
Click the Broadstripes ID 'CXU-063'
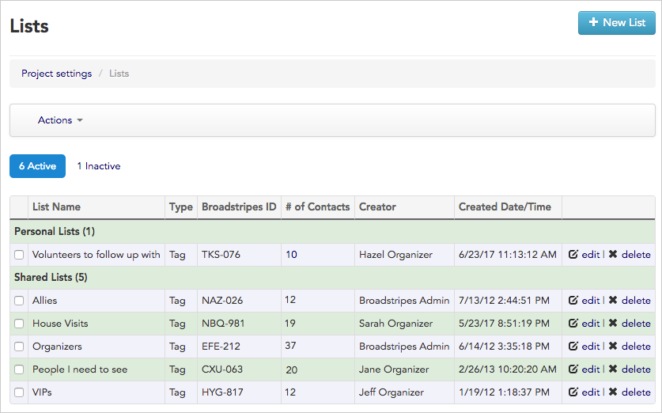pos(222,369)
